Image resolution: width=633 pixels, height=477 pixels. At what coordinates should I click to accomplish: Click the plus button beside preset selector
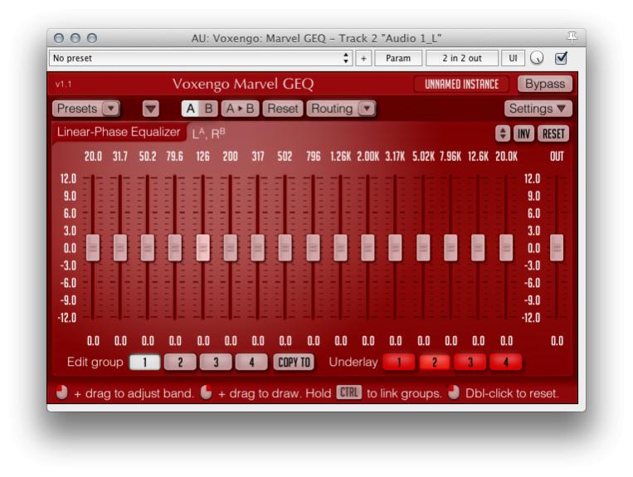point(363,58)
